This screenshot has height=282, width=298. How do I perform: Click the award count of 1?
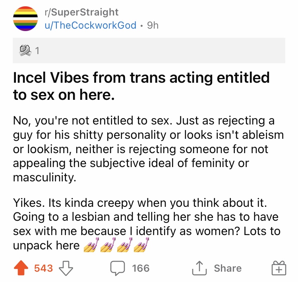click(36, 51)
